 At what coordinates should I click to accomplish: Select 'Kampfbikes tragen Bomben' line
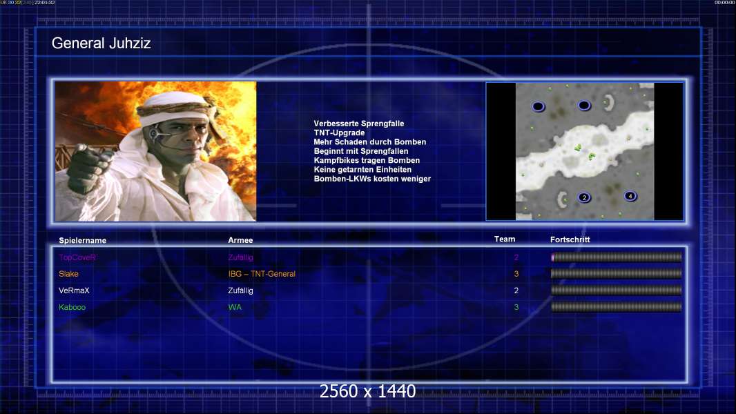point(367,160)
